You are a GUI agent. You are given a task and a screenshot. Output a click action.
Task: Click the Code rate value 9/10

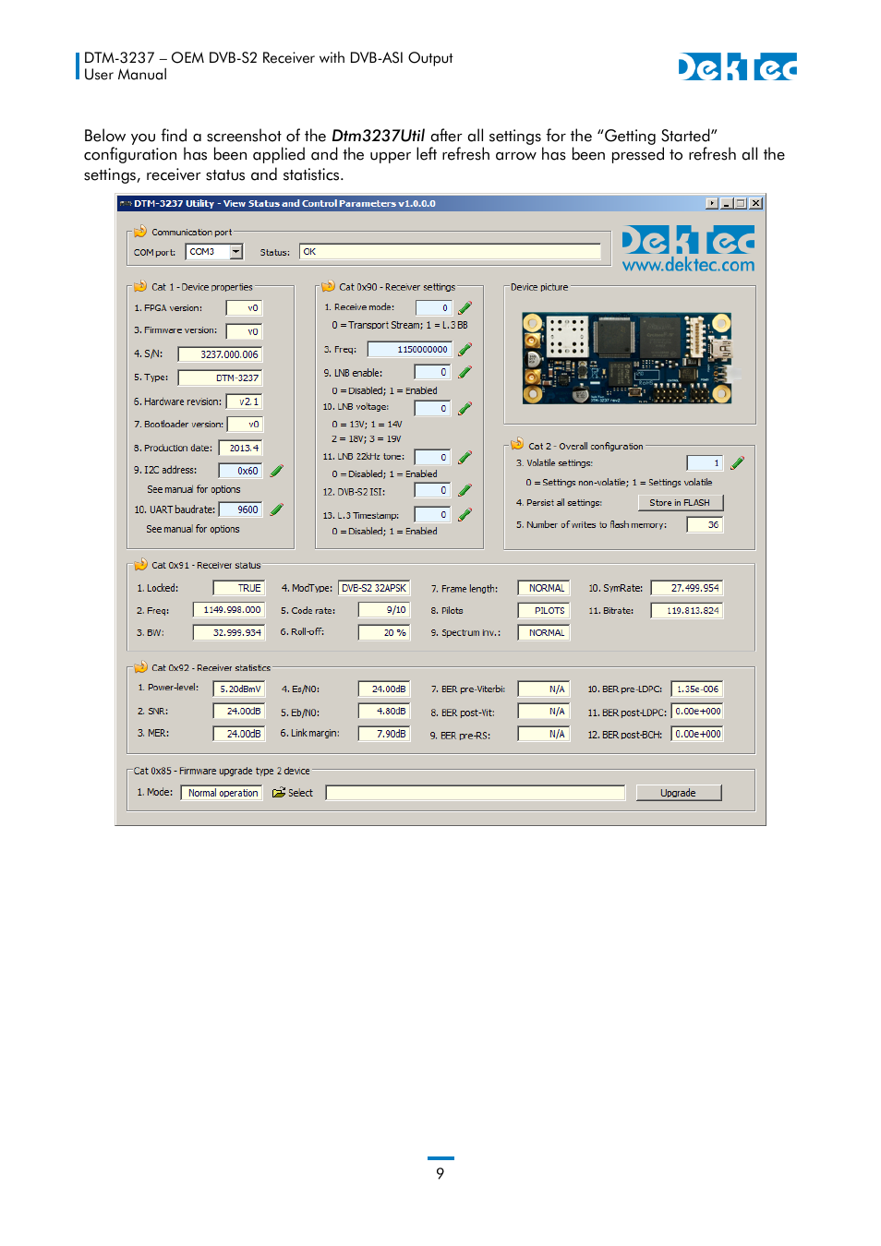[x=383, y=610]
